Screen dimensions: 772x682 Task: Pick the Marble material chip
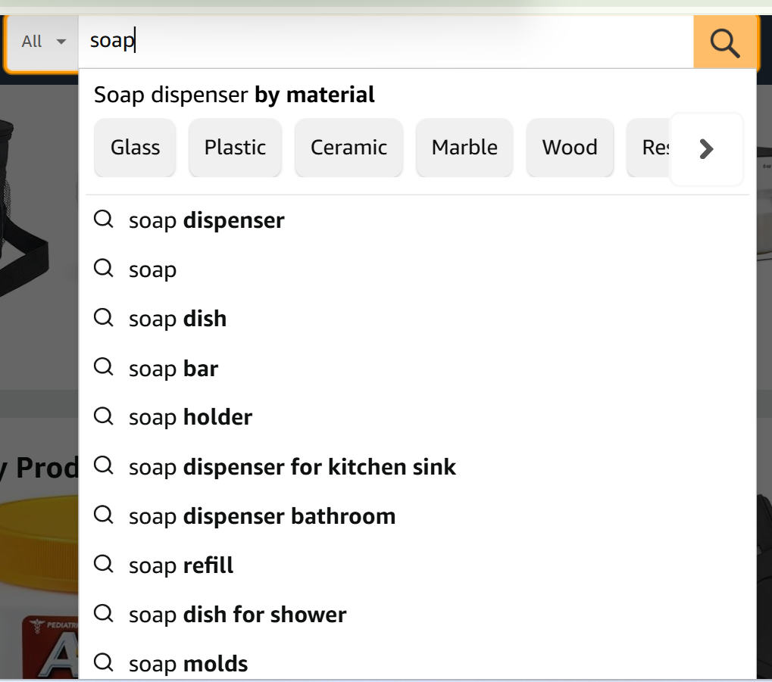pyautogui.click(x=464, y=148)
